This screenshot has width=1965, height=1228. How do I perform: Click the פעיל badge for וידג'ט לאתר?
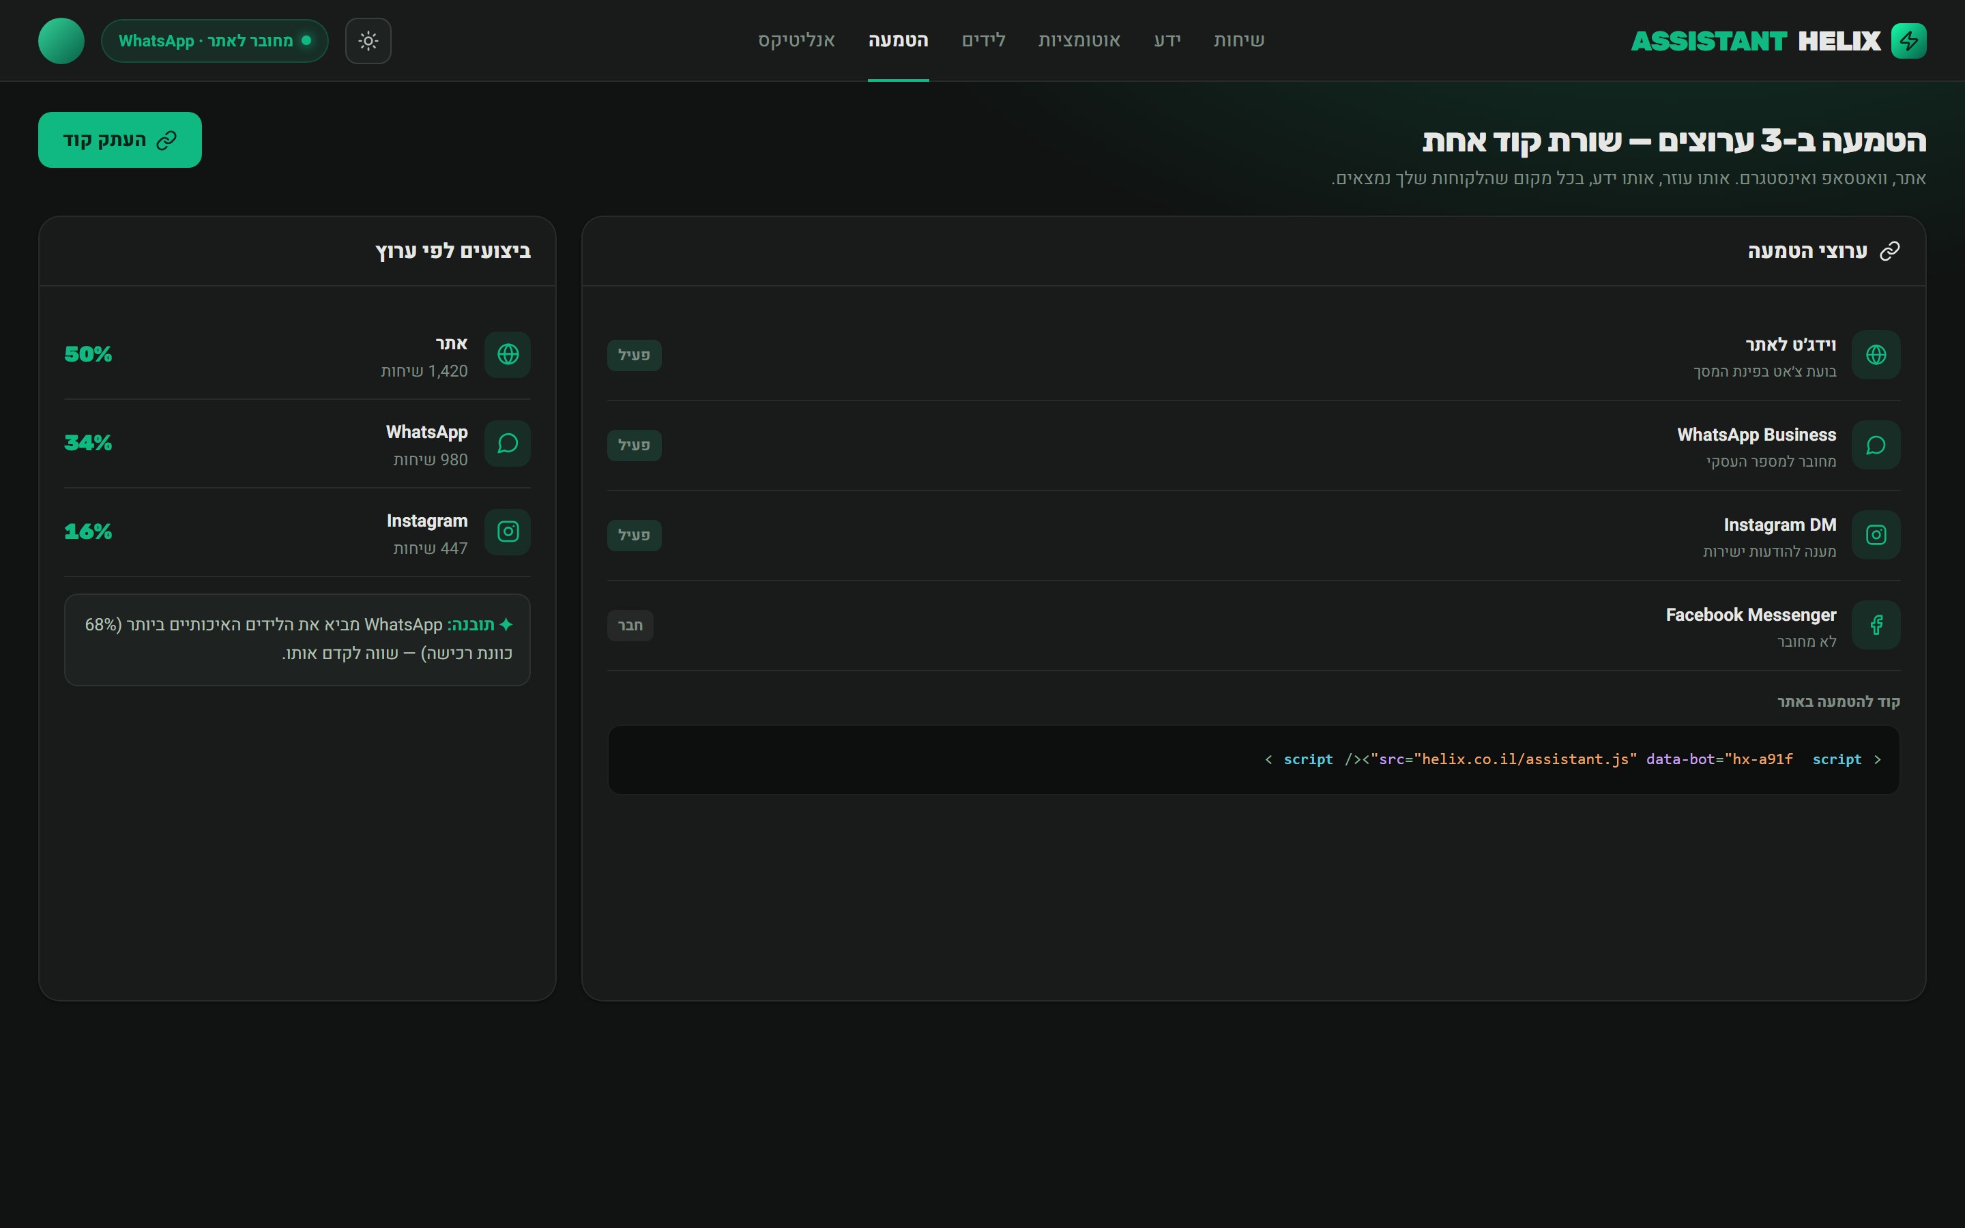634,355
